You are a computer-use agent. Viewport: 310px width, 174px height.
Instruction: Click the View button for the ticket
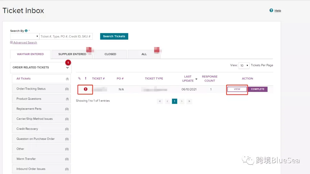(x=237, y=89)
